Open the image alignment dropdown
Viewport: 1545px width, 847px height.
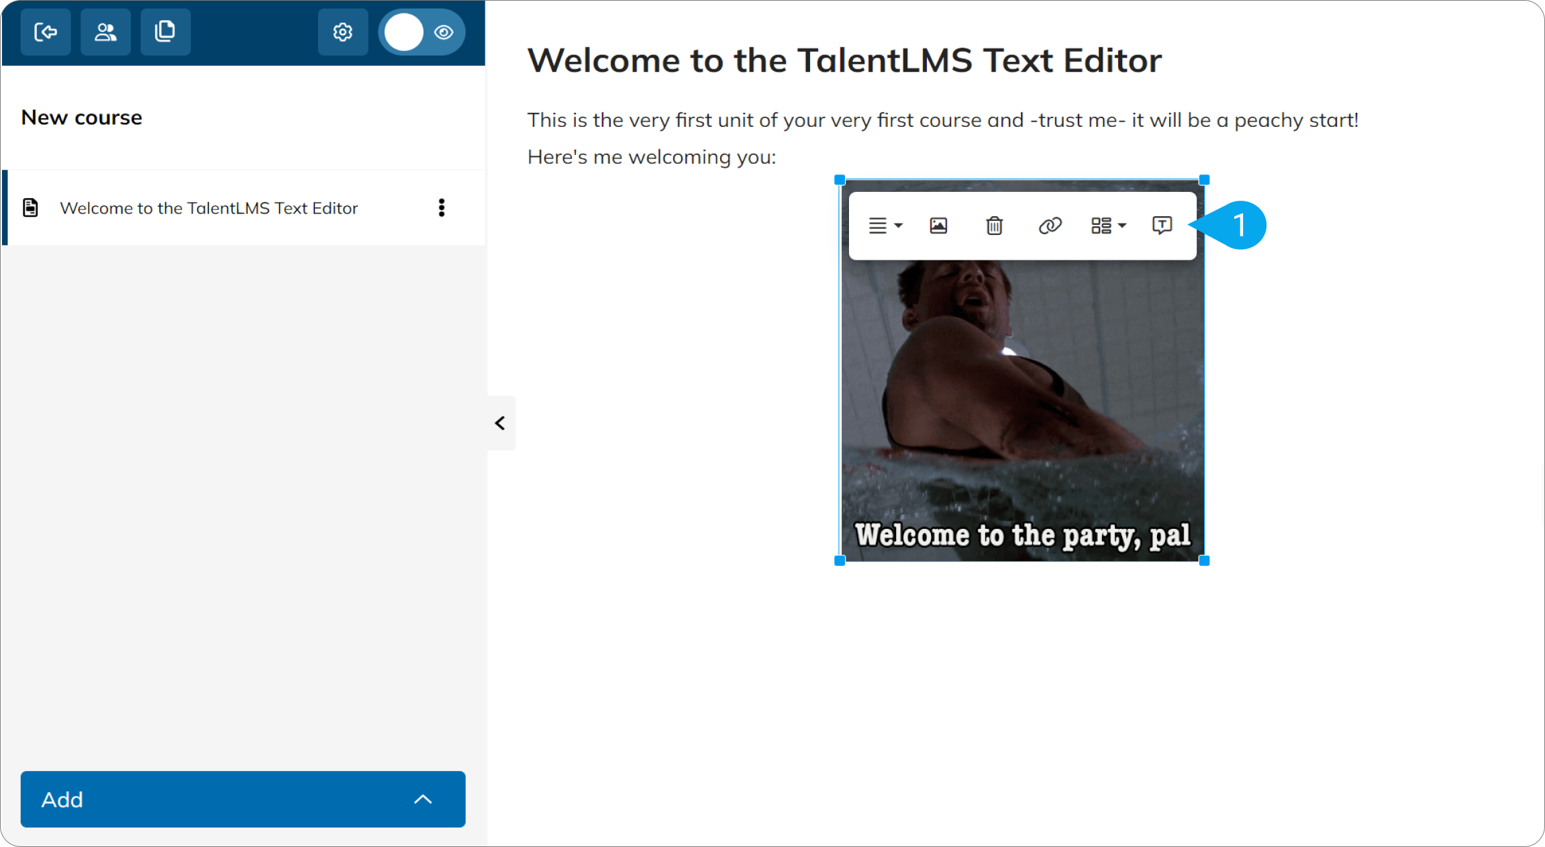point(885,226)
